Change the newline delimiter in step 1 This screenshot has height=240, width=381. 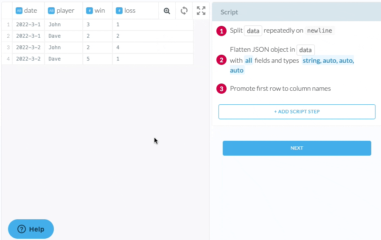[320, 31]
